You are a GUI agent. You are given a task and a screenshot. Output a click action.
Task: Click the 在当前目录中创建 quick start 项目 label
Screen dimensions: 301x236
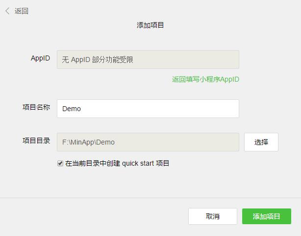117,163
